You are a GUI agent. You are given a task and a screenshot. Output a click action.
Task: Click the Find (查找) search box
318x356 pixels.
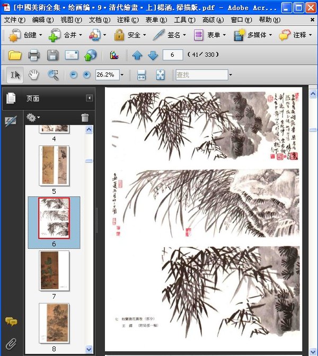202,75
